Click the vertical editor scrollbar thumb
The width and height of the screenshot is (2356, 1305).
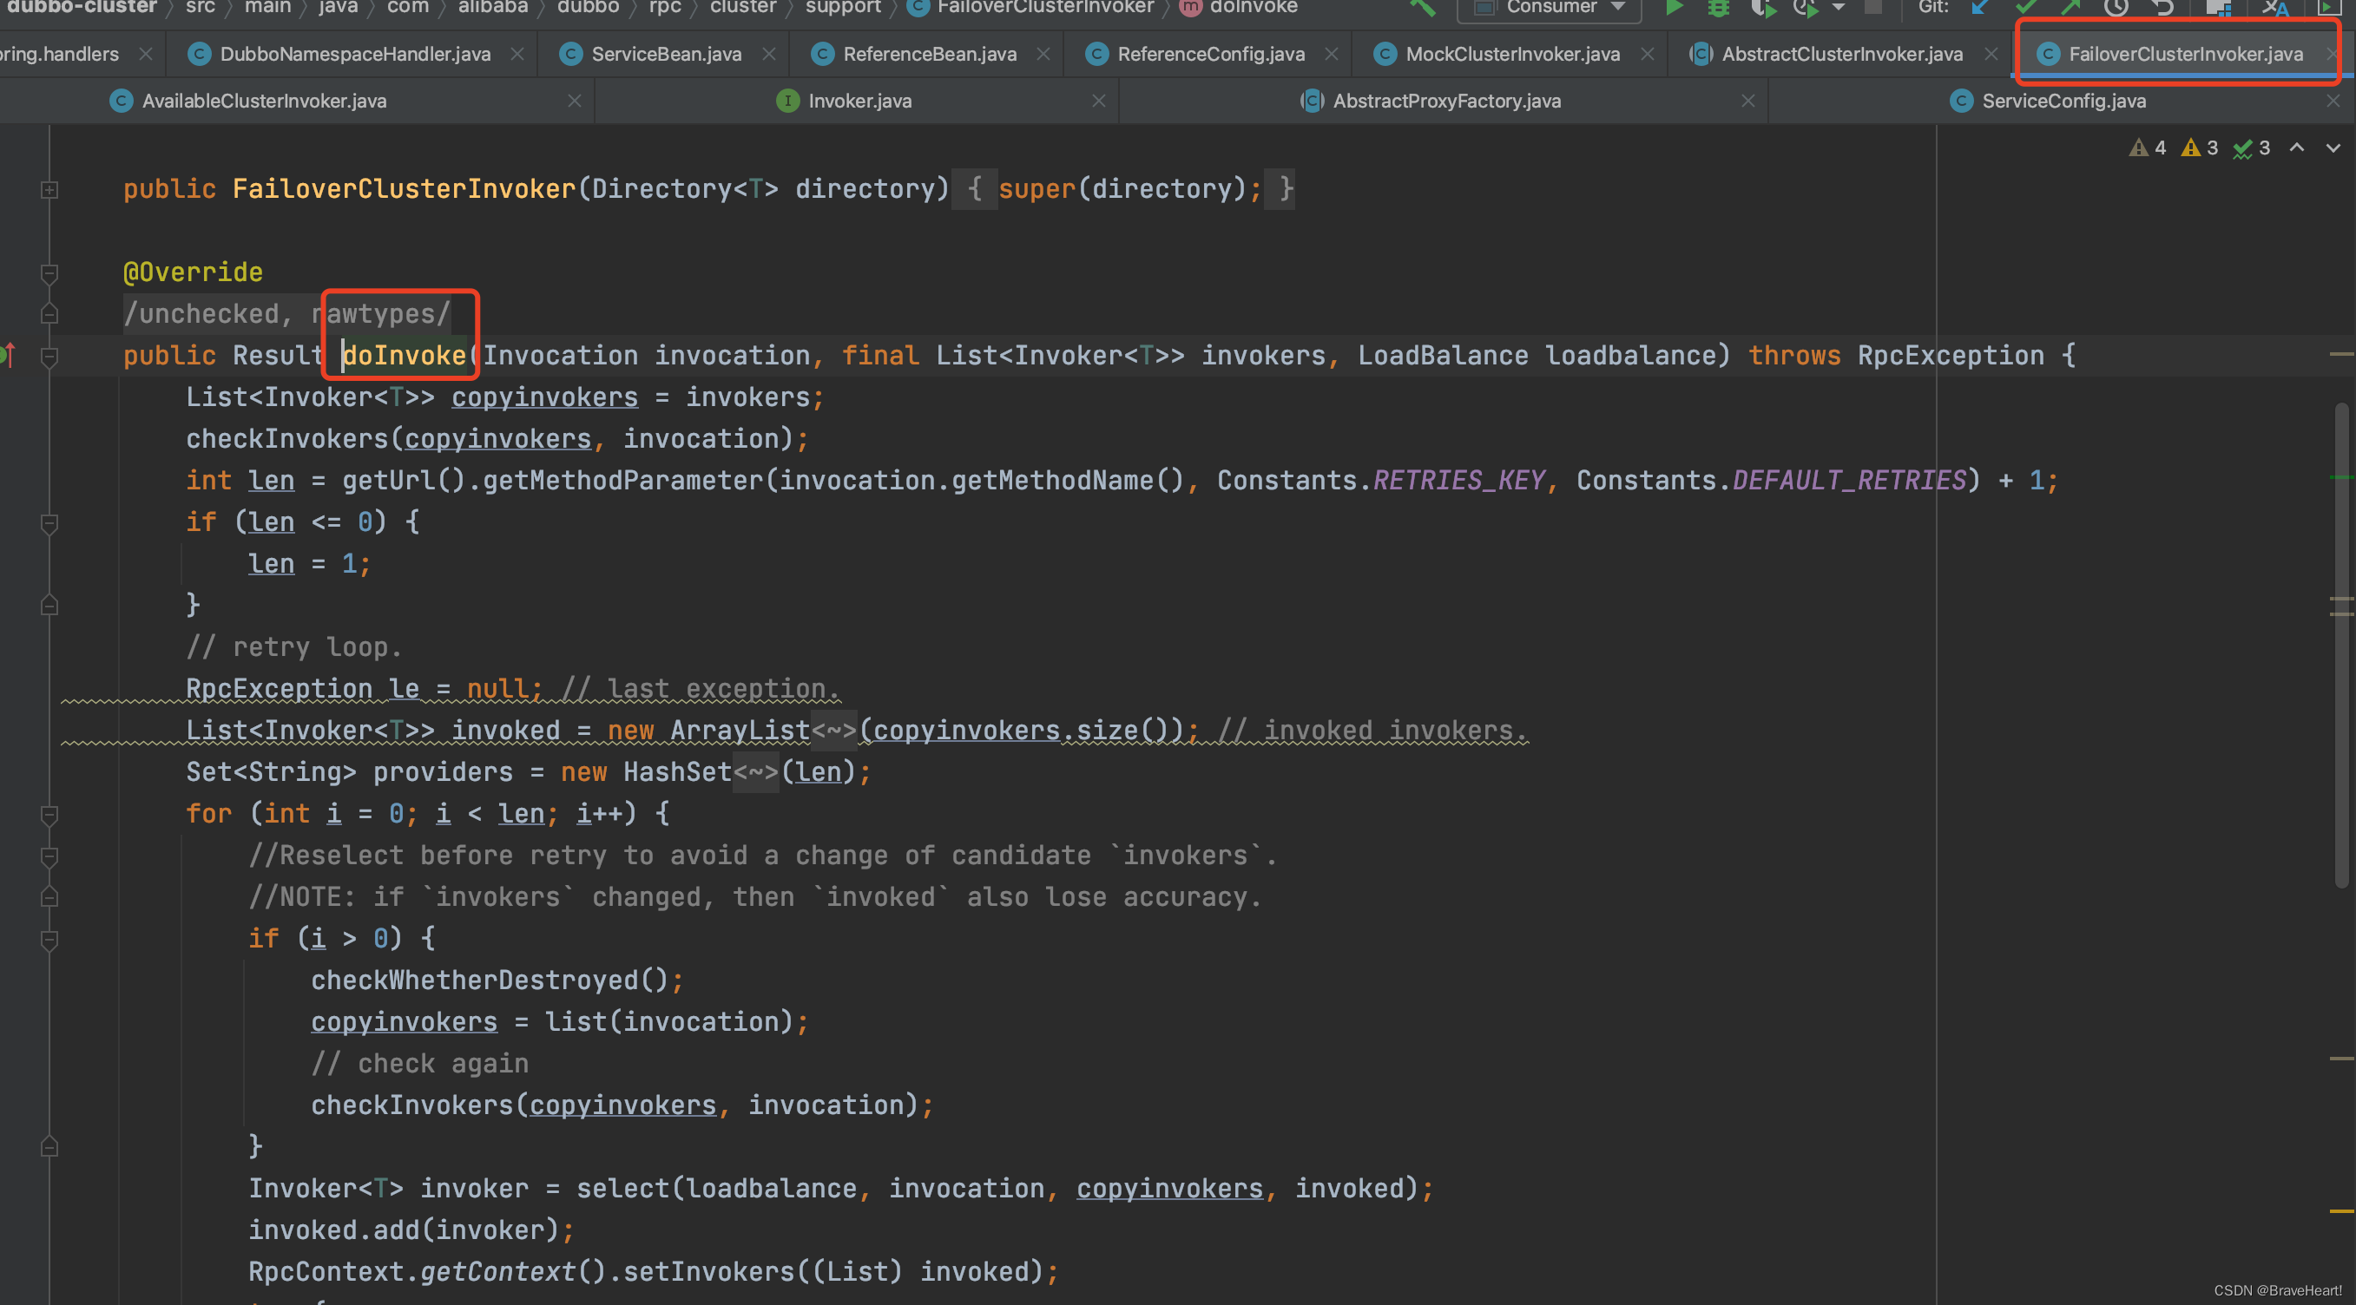pyautogui.click(x=2342, y=645)
